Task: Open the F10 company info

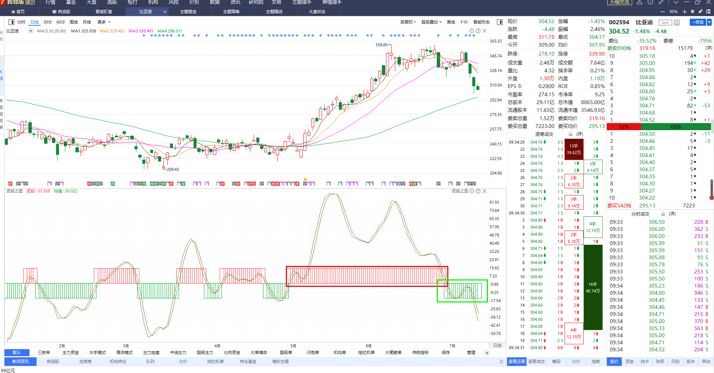Action: click(x=464, y=22)
